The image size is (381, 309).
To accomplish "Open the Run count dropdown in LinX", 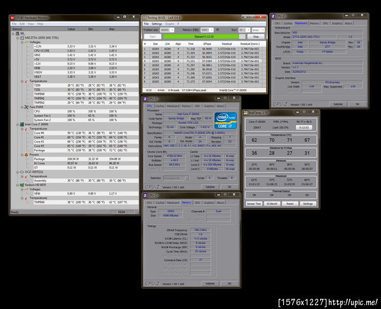I will (x=248, y=30).
